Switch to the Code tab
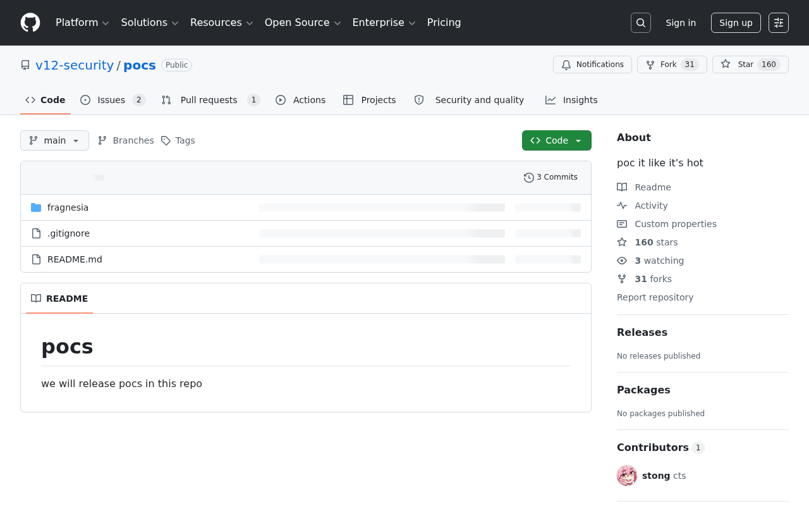Viewport: 809px width, 506px height. [46, 100]
